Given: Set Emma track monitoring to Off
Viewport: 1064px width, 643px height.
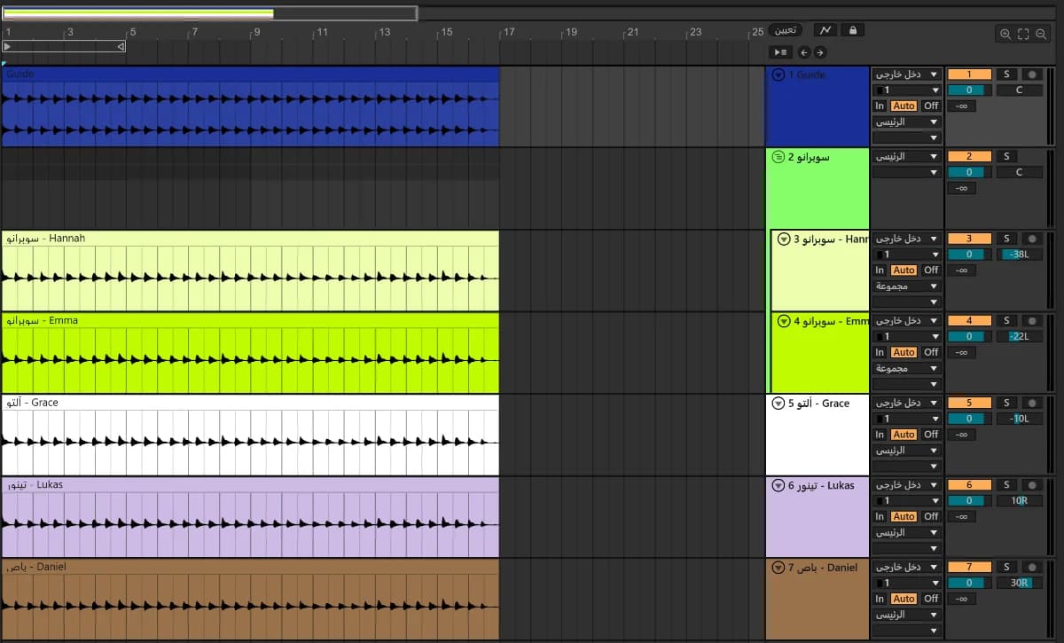Looking at the screenshot, I should click(x=930, y=352).
